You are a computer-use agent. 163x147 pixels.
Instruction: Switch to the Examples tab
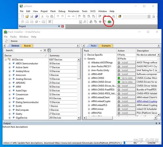(x=106, y=46)
